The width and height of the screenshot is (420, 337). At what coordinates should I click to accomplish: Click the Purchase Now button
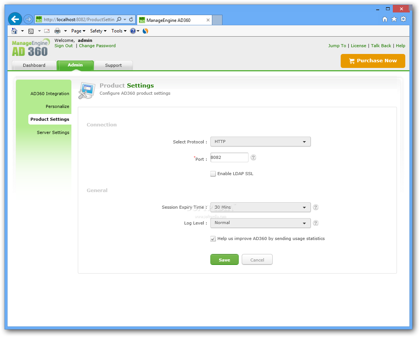(373, 61)
